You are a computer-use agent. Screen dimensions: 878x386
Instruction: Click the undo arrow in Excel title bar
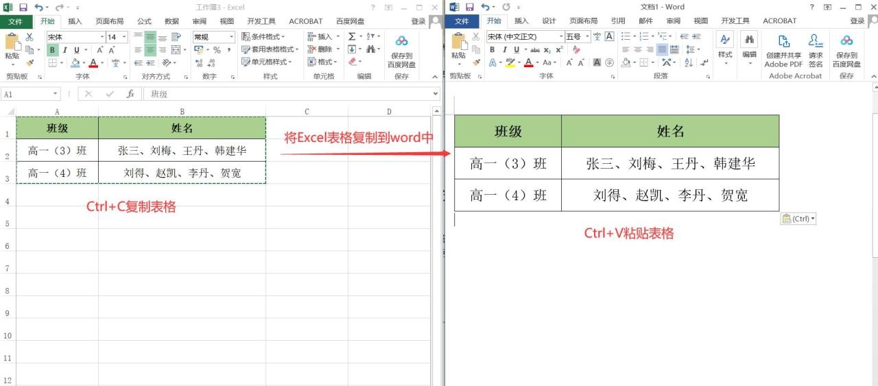tap(38, 7)
